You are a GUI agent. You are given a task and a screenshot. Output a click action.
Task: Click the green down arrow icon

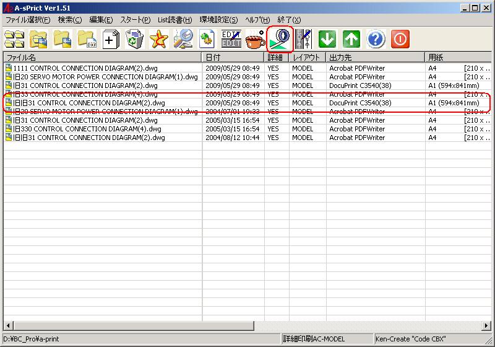(x=327, y=40)
